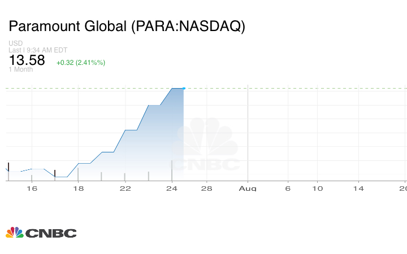Click the CNBC peacock logo at bottom left
The image size is (407, 254).
tap(41, 233)
